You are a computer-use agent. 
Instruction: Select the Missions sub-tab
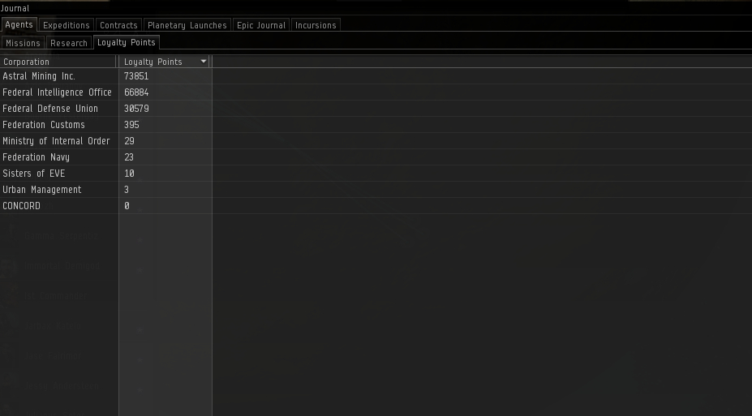click(x=23, y=43)
